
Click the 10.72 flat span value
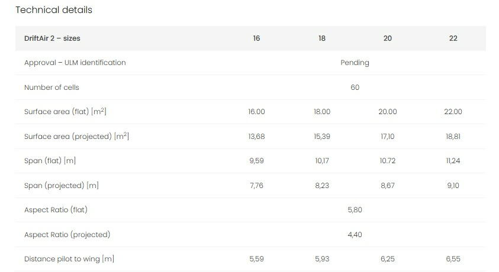coord(388,161)
